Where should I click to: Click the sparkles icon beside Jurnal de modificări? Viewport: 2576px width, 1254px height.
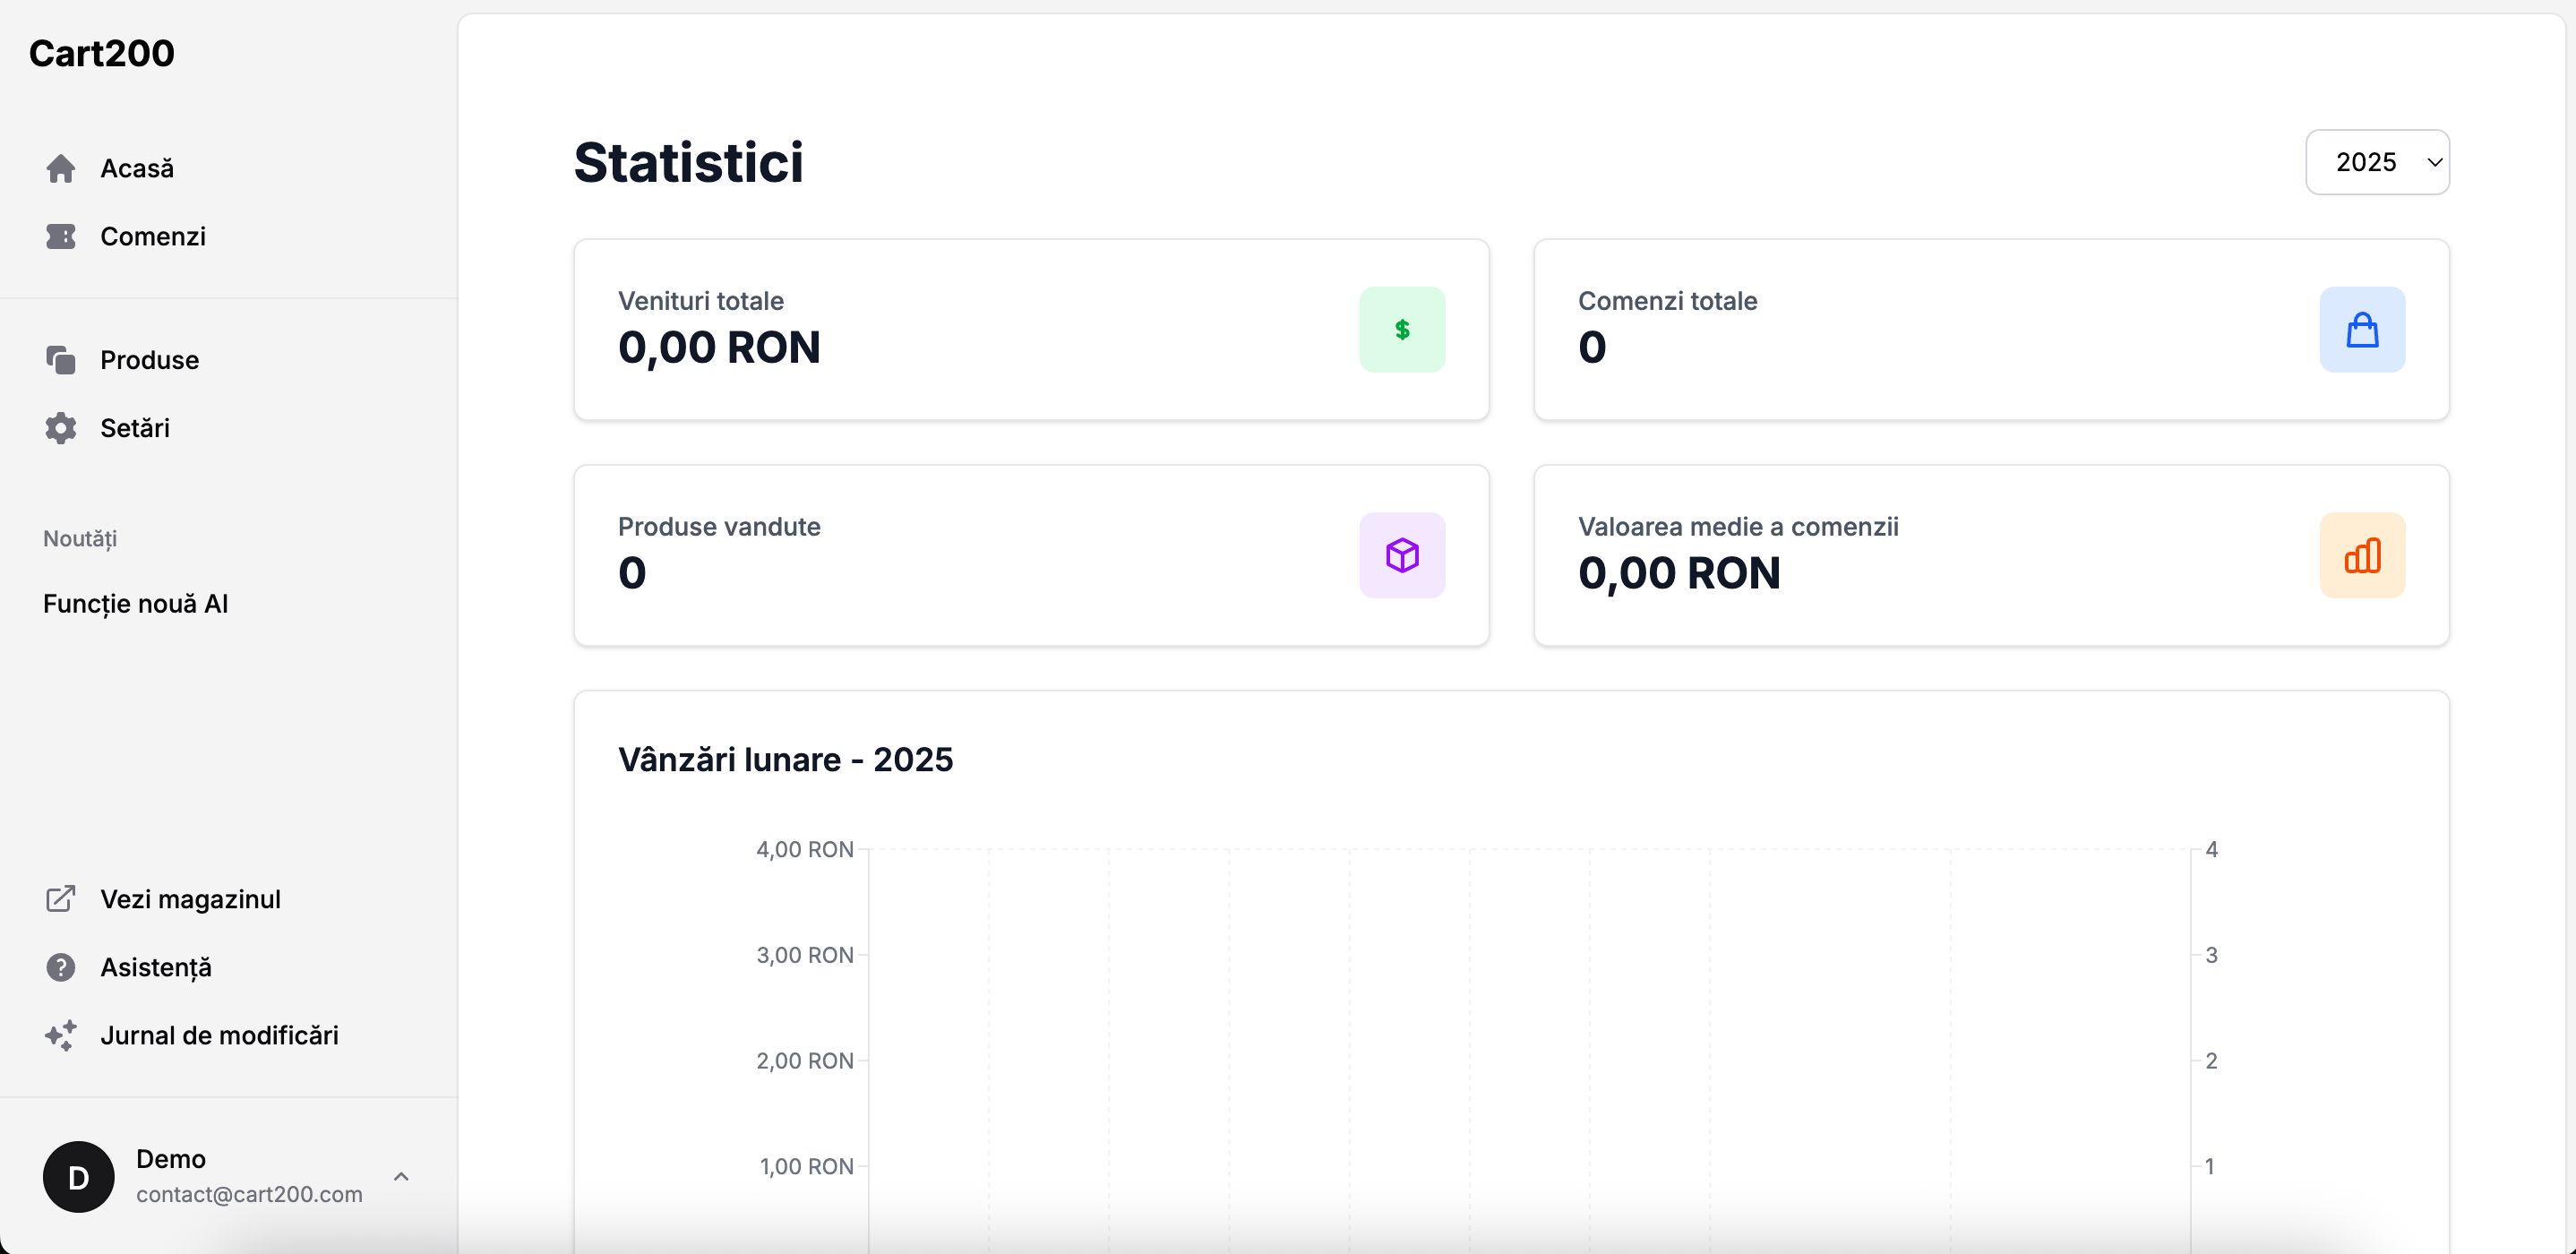61,1035
